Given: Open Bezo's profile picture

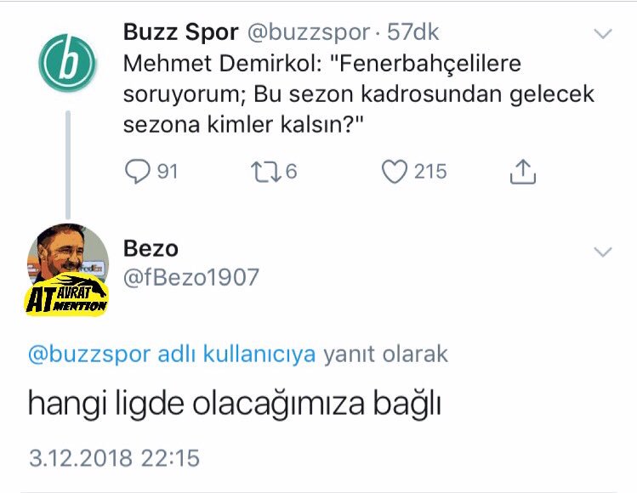Looking at the screenshot, I should [67, 269].
